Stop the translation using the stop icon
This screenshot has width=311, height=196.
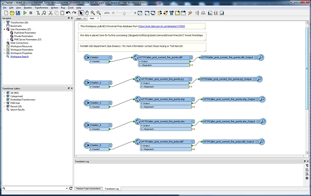31,13
